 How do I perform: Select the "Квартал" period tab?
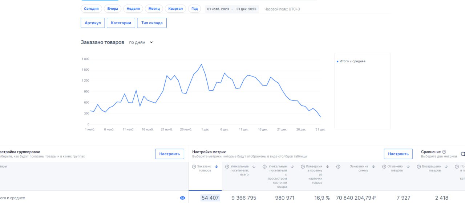click(175, 9)
